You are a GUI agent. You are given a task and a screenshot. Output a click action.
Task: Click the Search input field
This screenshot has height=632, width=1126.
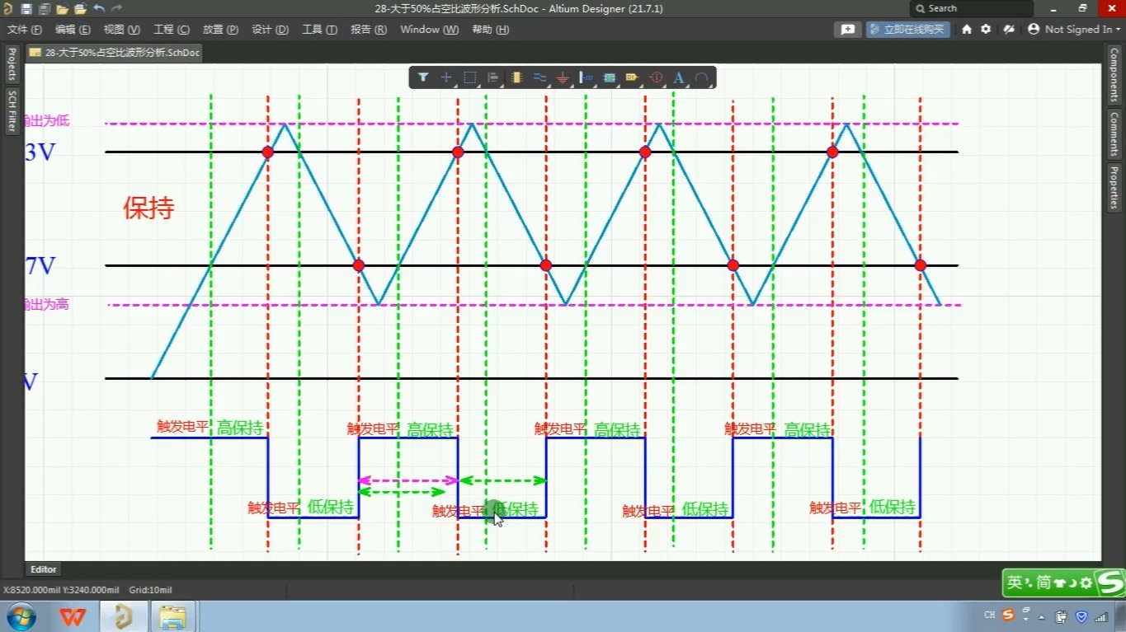coord(971,8)
